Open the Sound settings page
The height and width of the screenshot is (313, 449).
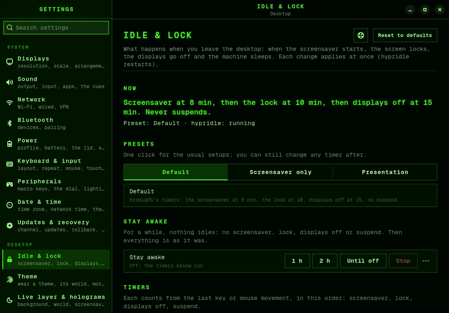(56, 83)
